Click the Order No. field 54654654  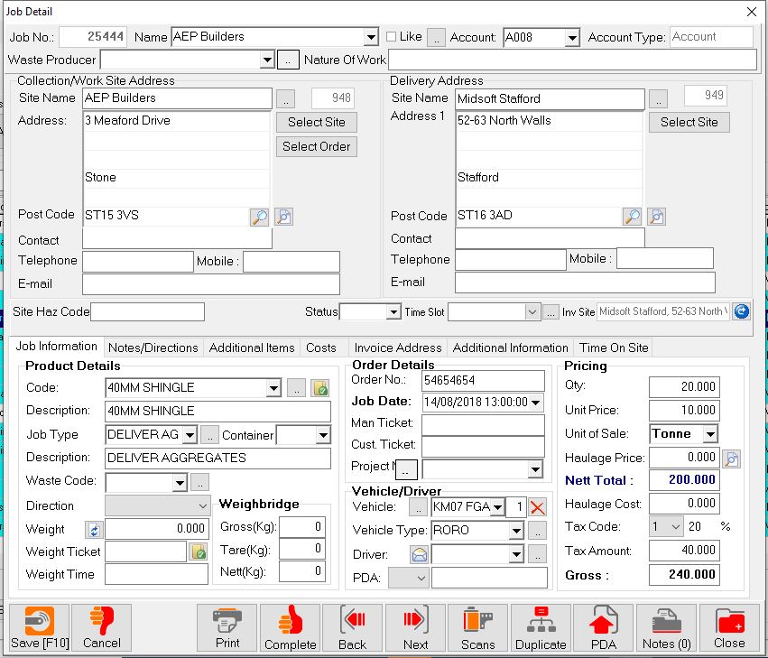(x=483, y=381)
